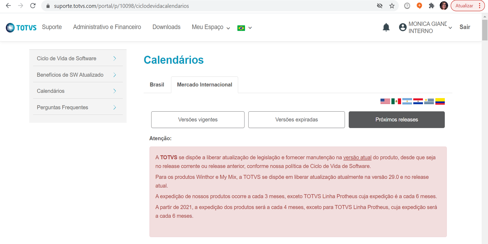Select the Uruguay flag
The width and height of the screenshot is (488, 244).
[429, 101]
